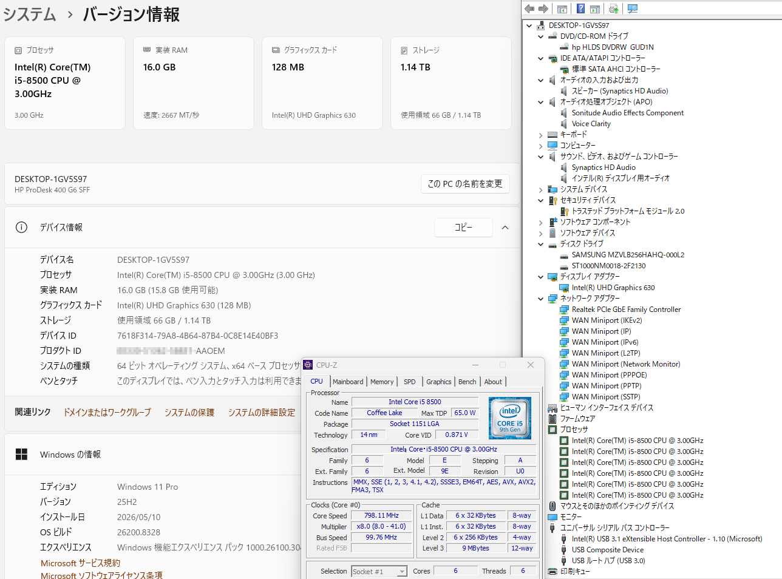Click the display icon beside Intel(R) UHD Graphics 630 device
The height and width of the screenshot is (579, 782).
[x=564, y=288]
